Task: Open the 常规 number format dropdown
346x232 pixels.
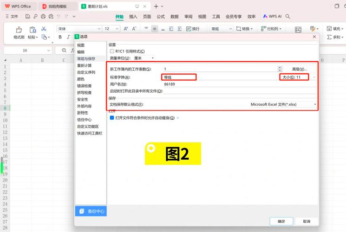Action: tap(230, 29)
